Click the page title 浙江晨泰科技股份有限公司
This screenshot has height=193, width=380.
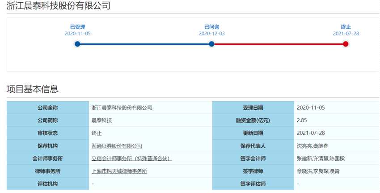[58, 5]
